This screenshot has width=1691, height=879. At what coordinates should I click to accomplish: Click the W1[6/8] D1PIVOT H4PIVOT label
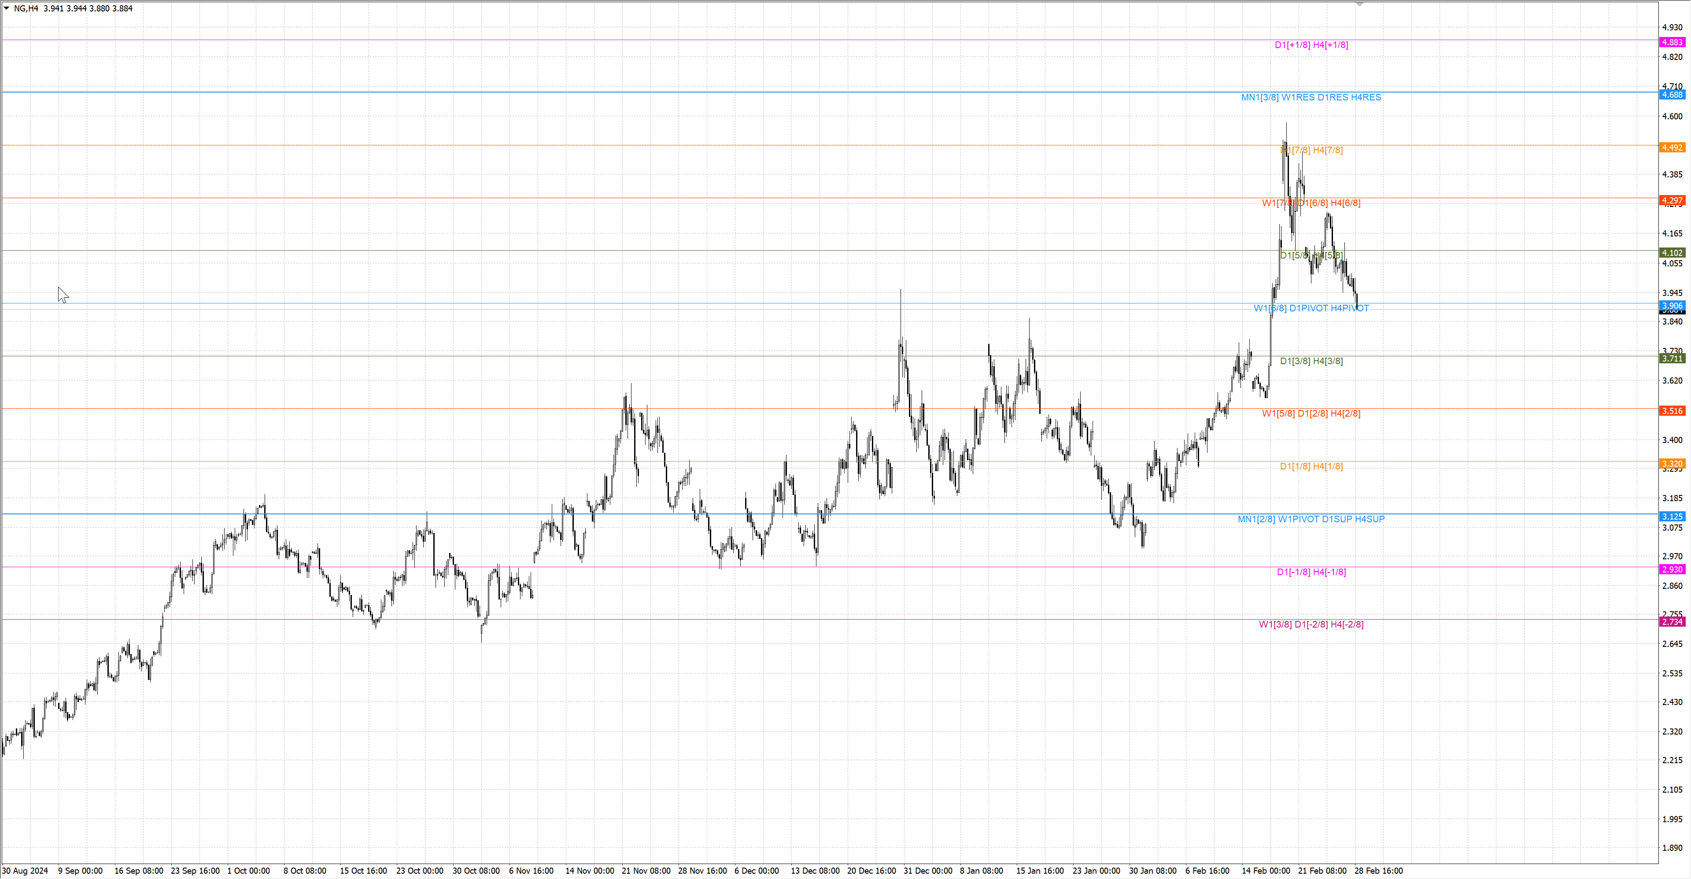pos(1311,308)
